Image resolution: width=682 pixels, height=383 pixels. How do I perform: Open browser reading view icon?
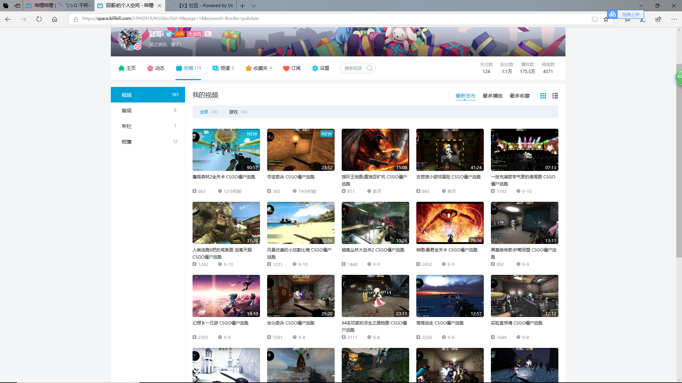tap(594, 19)
